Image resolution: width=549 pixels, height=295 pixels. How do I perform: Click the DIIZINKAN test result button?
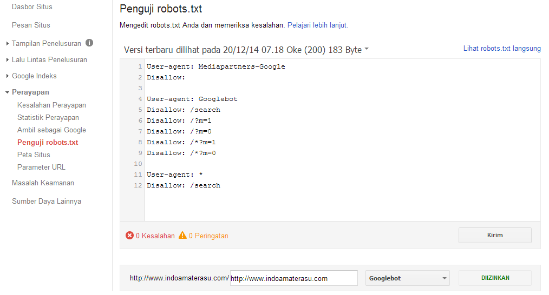pos(495,278)
